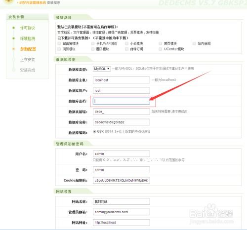Viewport: 247px width, 230px height.
Task: Click the 管理员初始密码 section header
Action: [70, 144]
